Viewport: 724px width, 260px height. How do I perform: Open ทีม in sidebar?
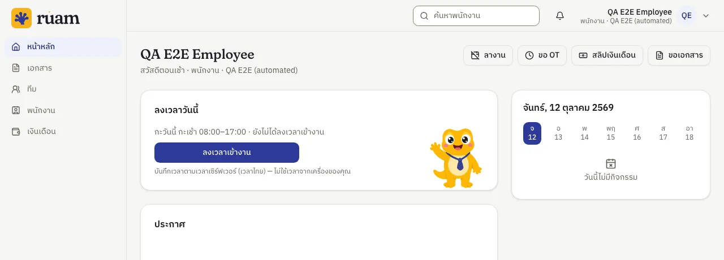point(63,89)
